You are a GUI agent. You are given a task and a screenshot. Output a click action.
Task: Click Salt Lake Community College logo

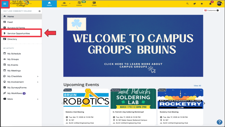tap(20, 3)
